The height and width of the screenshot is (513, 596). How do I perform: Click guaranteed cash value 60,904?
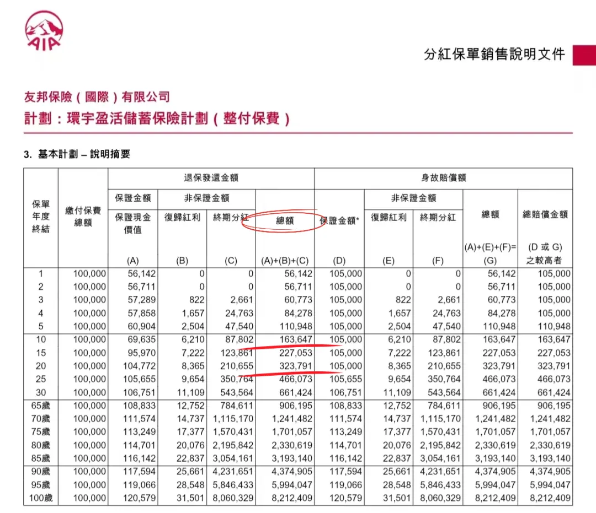(x=141, y=326)
